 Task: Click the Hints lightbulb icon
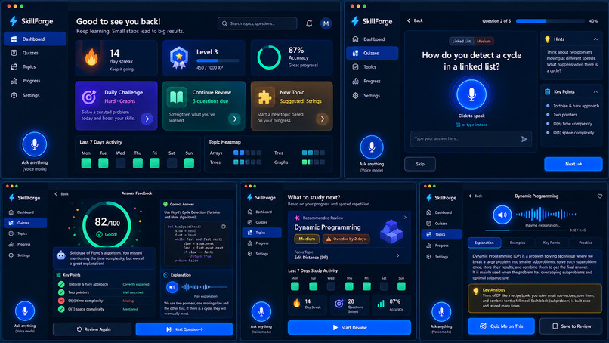pos(547,39)
